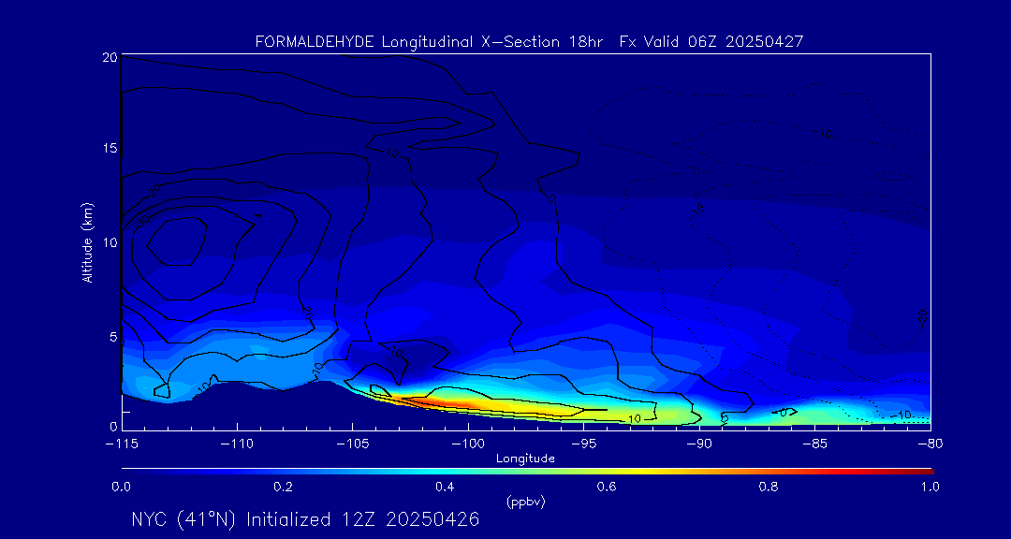Click the horizontal color scale bar
The image size is (1011, 539).
click(527, 472)
